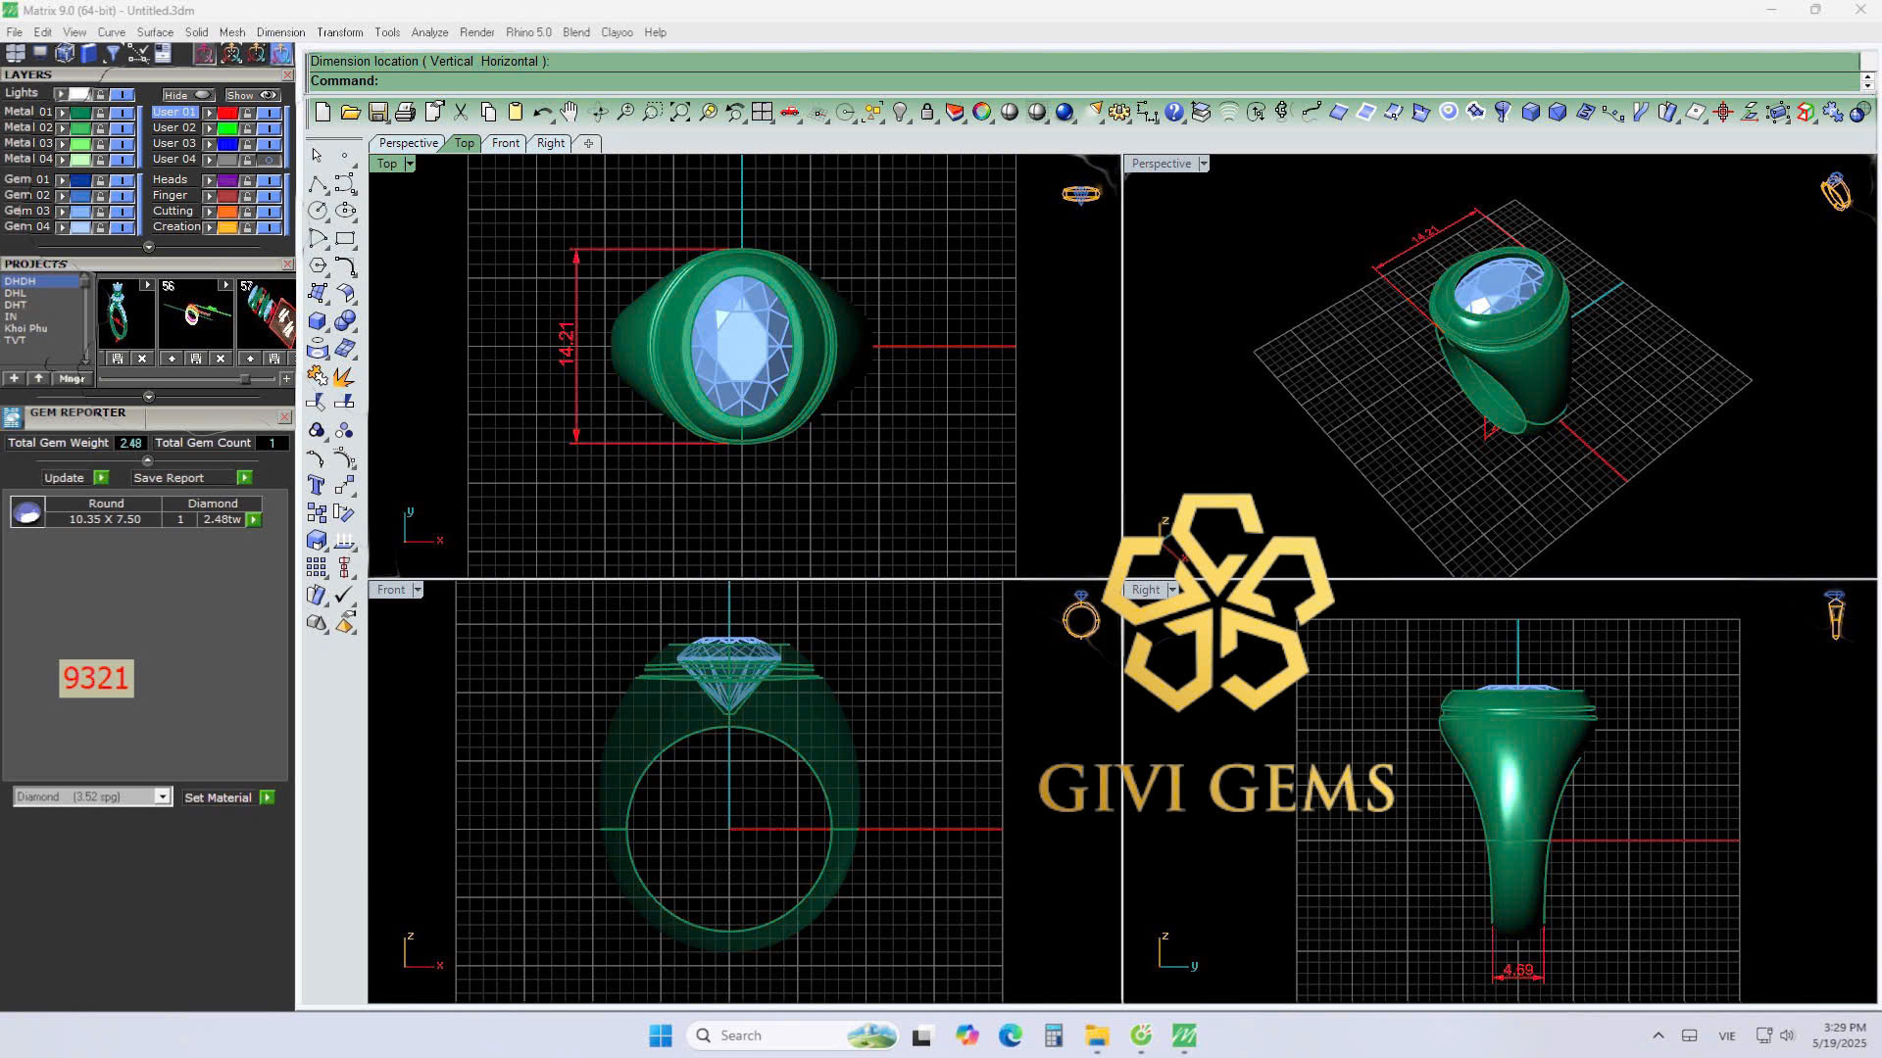
Task: Open the Surface menu
Action: click(155, 32)
